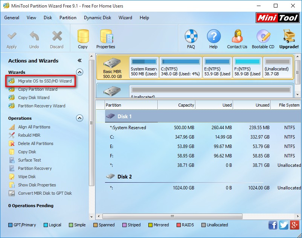The image size is (302, 238).
Task: Open the Partition menu
Action: click(68, 18)
